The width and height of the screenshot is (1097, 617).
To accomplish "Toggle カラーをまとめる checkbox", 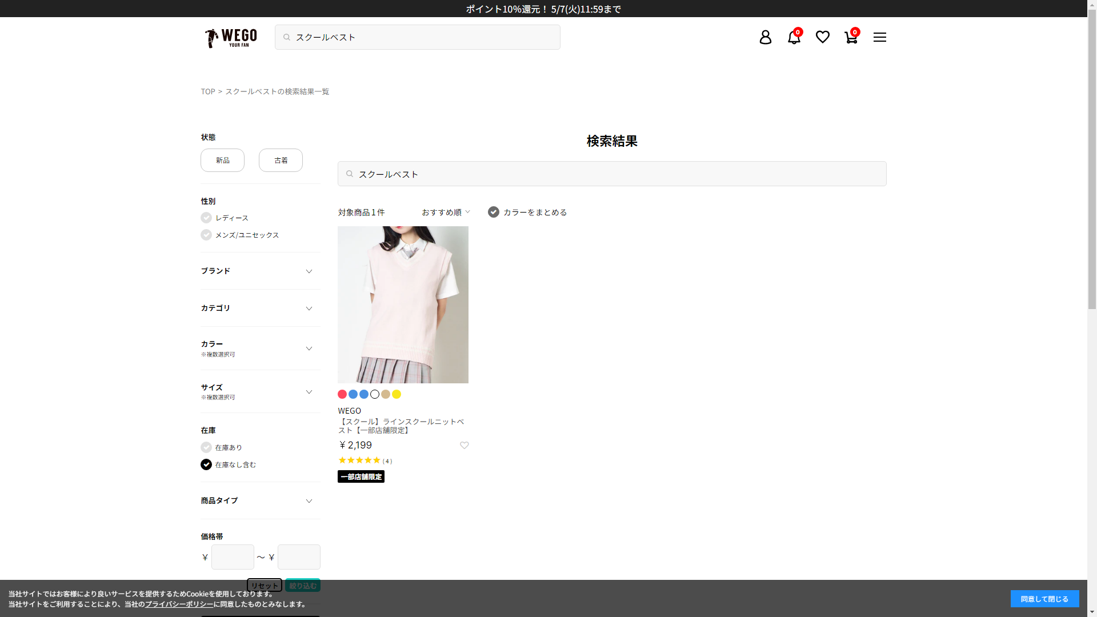I will click(494, 212).
